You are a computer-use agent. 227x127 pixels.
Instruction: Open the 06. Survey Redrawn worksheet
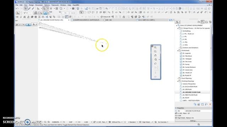189,67
